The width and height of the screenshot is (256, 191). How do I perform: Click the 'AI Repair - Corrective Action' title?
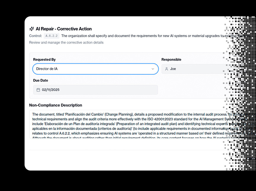(64, 29)
